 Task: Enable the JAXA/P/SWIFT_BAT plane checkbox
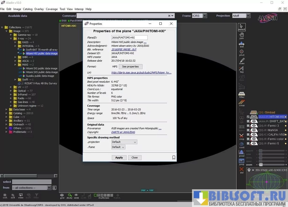tap(248, 121)
